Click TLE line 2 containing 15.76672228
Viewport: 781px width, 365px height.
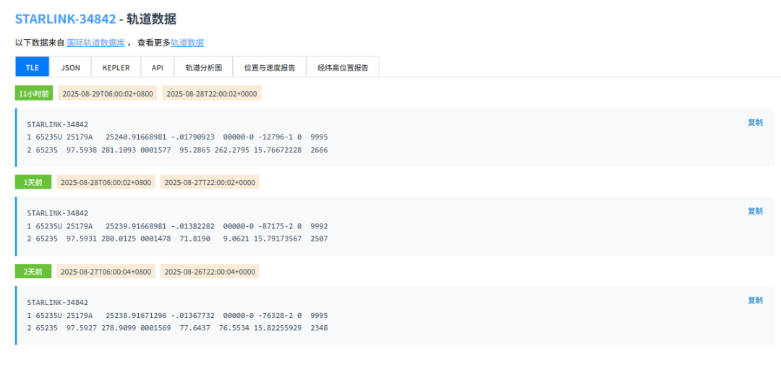click(177, 150)
